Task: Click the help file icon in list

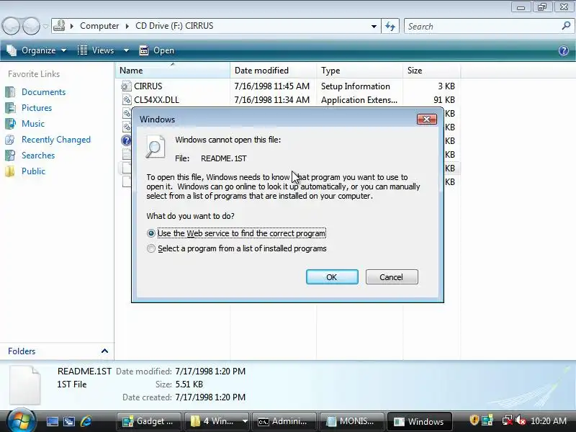Action: (126, 140)
